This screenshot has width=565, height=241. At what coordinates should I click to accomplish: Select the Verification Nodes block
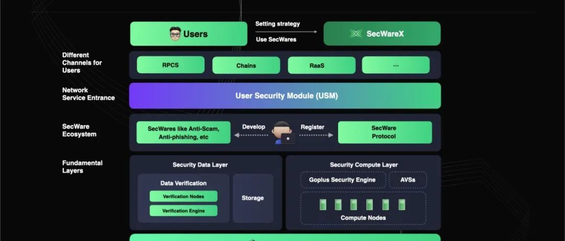183,196
